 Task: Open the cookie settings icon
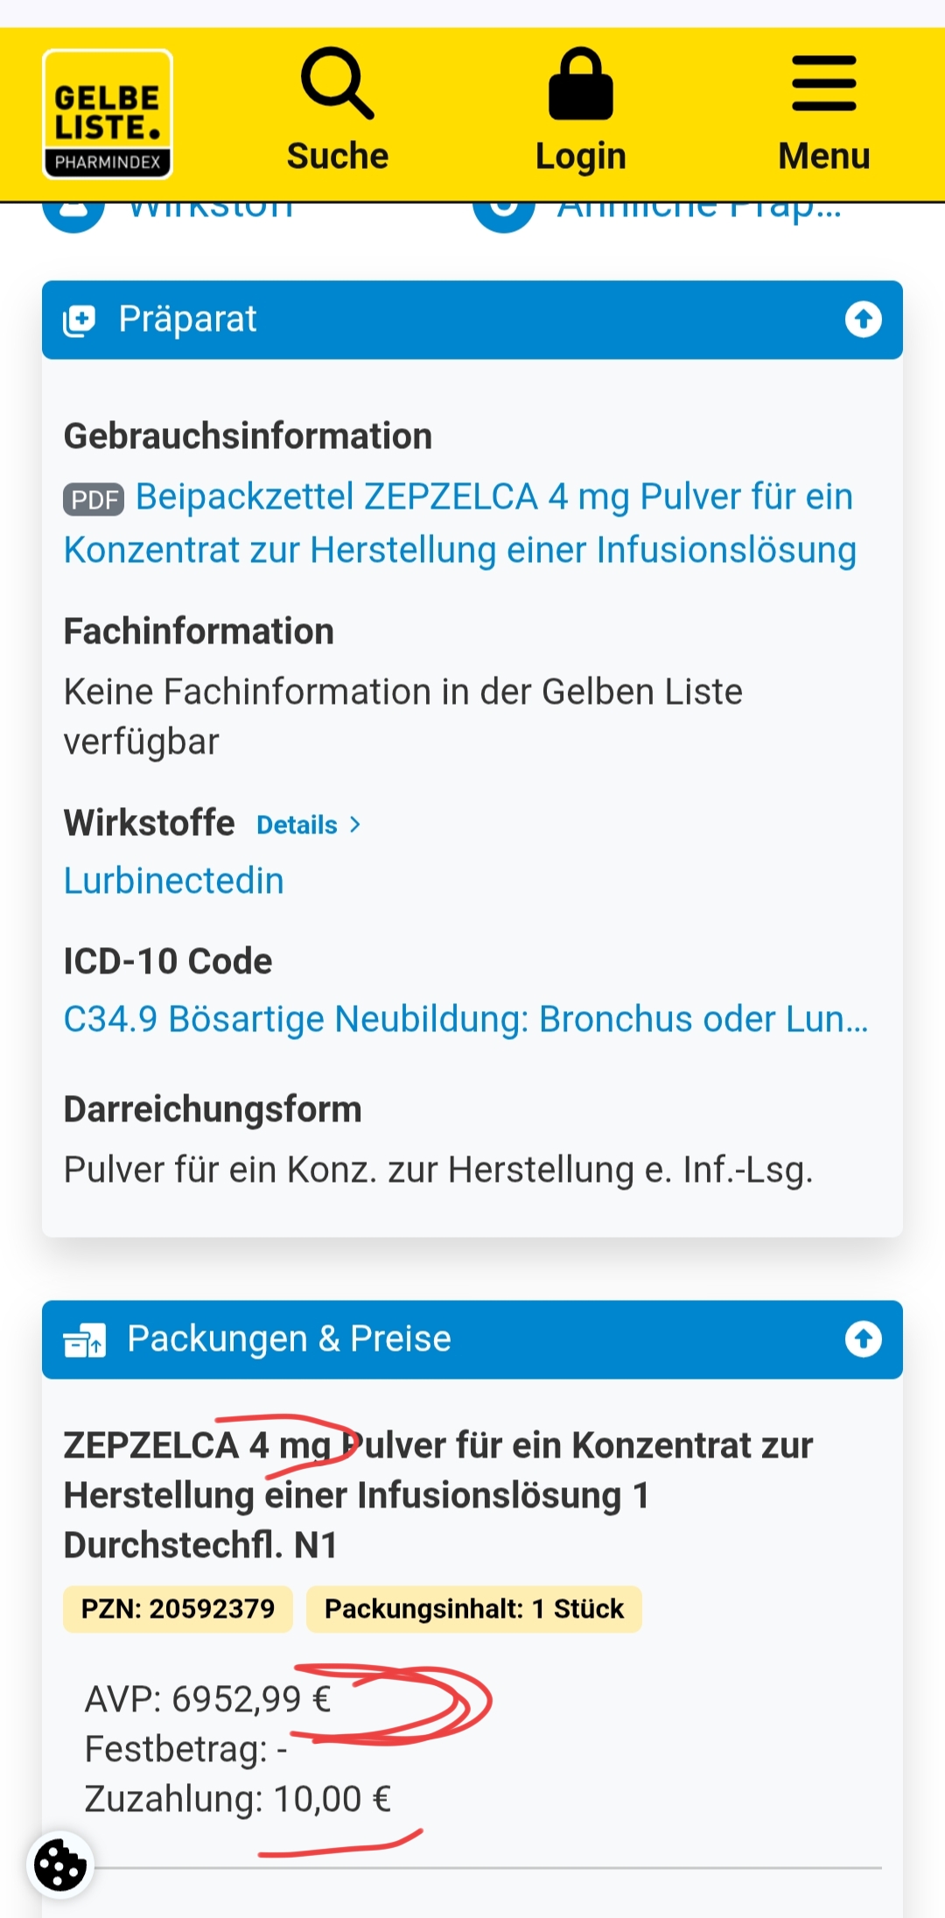59,1865
